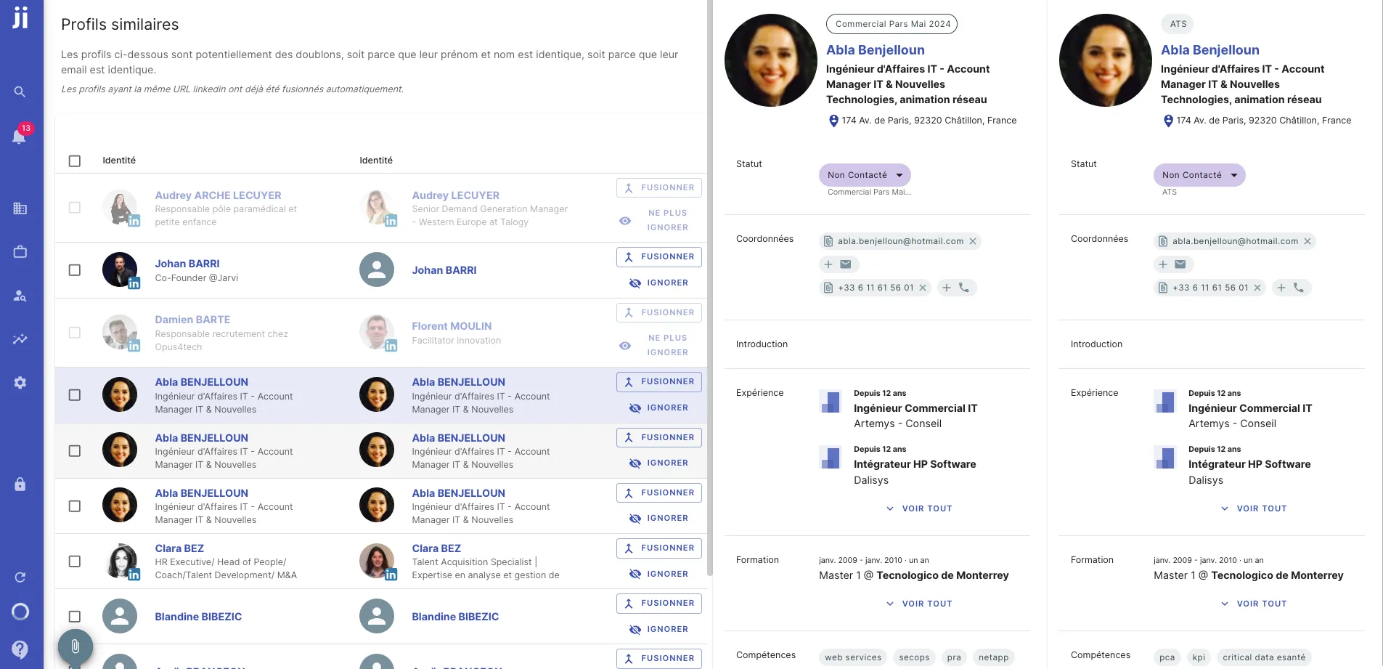This screenshot has width=1383, height=669.
Task: Open the analytics chart icon in sidebar
Action: [20, 339]
